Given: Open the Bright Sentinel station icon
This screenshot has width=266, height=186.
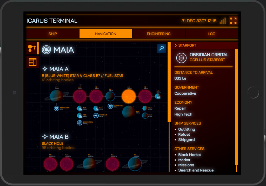Looking at the screenshot, I should [56, 108].
